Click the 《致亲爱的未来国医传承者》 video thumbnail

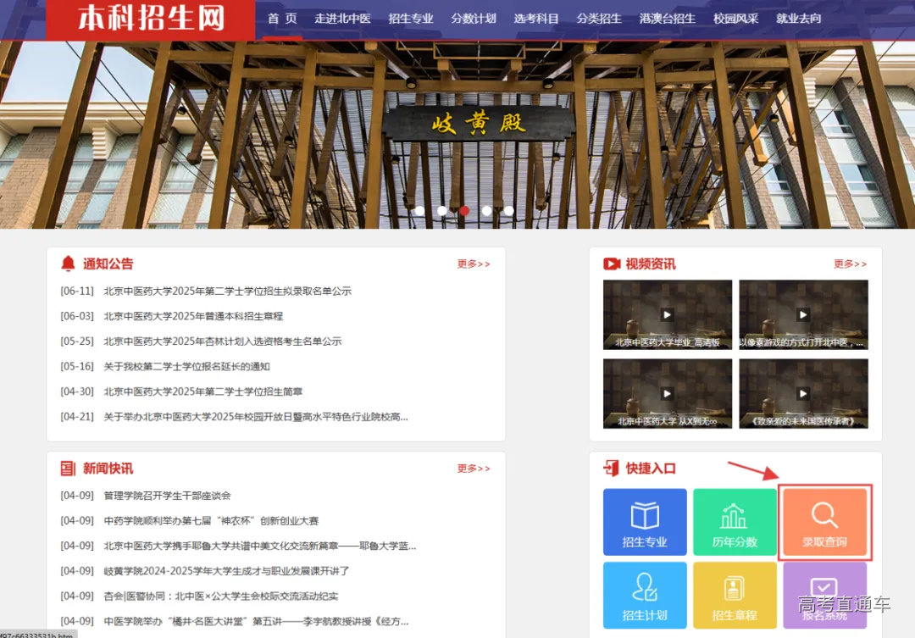pyautogui.click(x=802, y=394)
